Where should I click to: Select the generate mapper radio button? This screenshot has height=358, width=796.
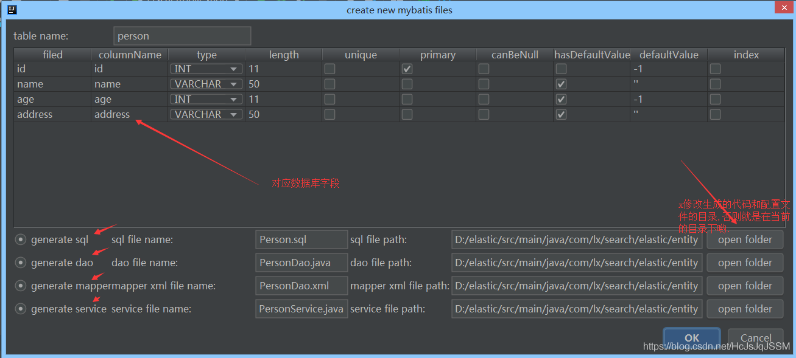[20, 286]
